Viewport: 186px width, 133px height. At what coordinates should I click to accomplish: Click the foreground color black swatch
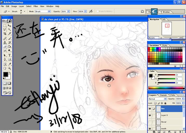5,75
